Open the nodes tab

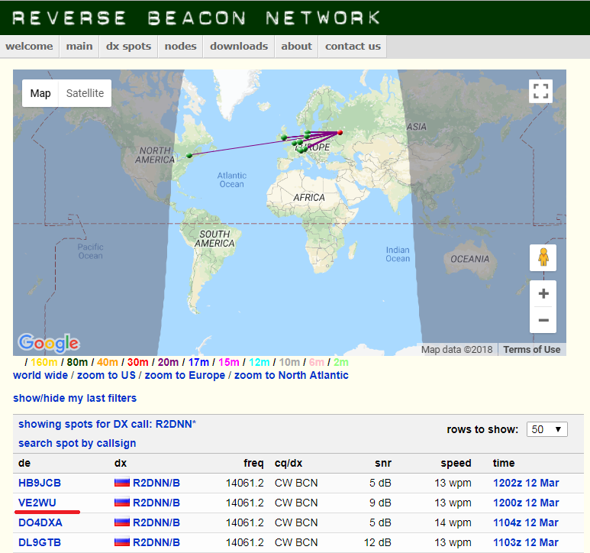click(181, 47)
